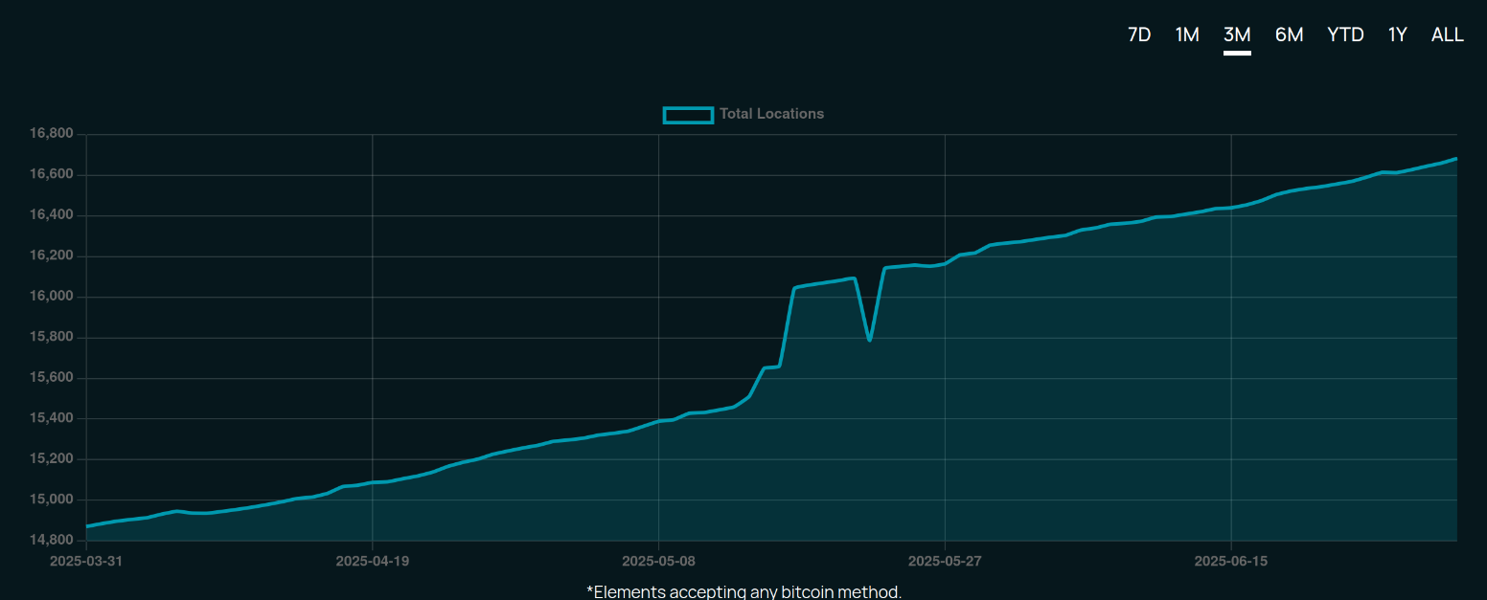Click the Total Locations legend label
This screenshot has height=600, width=1487.
[x=771, y=114]
